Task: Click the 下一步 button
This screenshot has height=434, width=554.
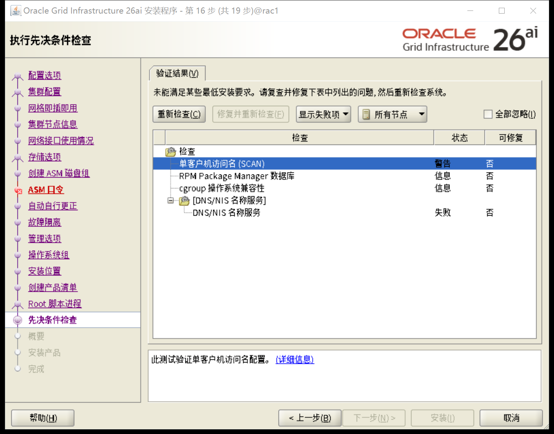Action: [374, 418]
